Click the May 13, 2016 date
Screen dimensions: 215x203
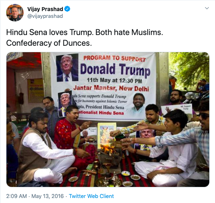tap(48, 196)
